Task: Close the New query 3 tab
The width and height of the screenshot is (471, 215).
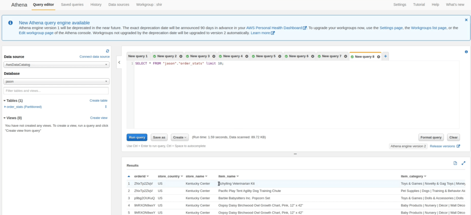Action: [x=214, y=56]
